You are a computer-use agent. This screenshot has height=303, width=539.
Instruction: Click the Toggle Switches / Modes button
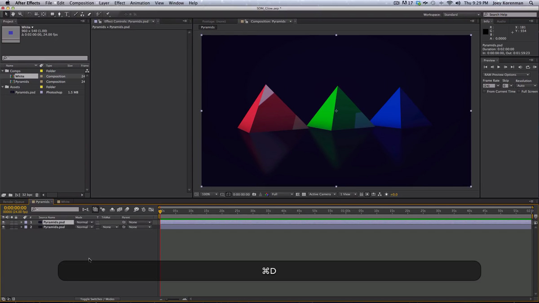(97, 299)
